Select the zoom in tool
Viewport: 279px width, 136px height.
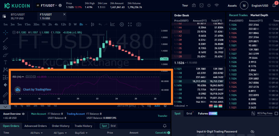click(5, 102)
